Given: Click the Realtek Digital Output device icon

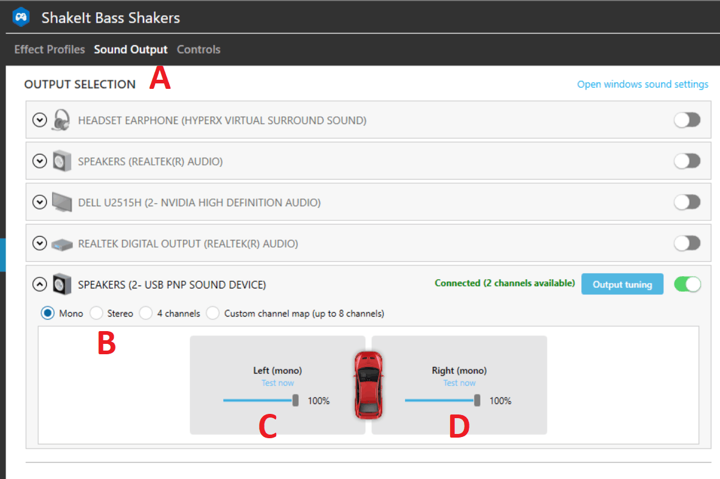Looking at the screenshot, I should (61, 243).
